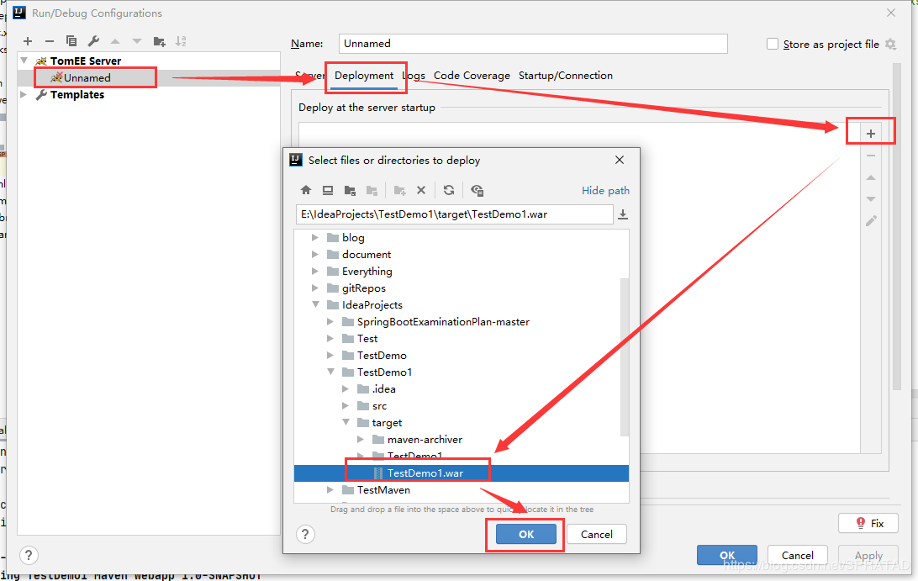Click the path history arrow beside path field
918x581 pixels.
623,214
